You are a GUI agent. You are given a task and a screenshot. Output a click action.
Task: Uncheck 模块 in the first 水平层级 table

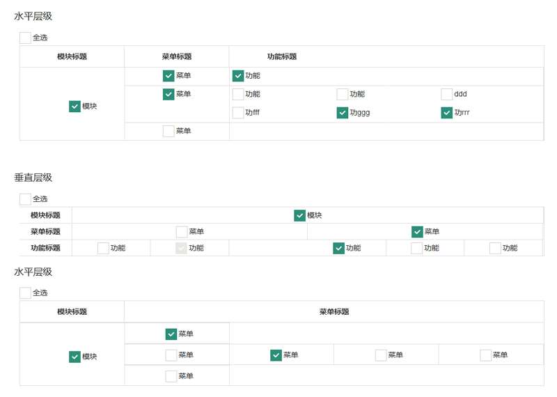point(75,107)
